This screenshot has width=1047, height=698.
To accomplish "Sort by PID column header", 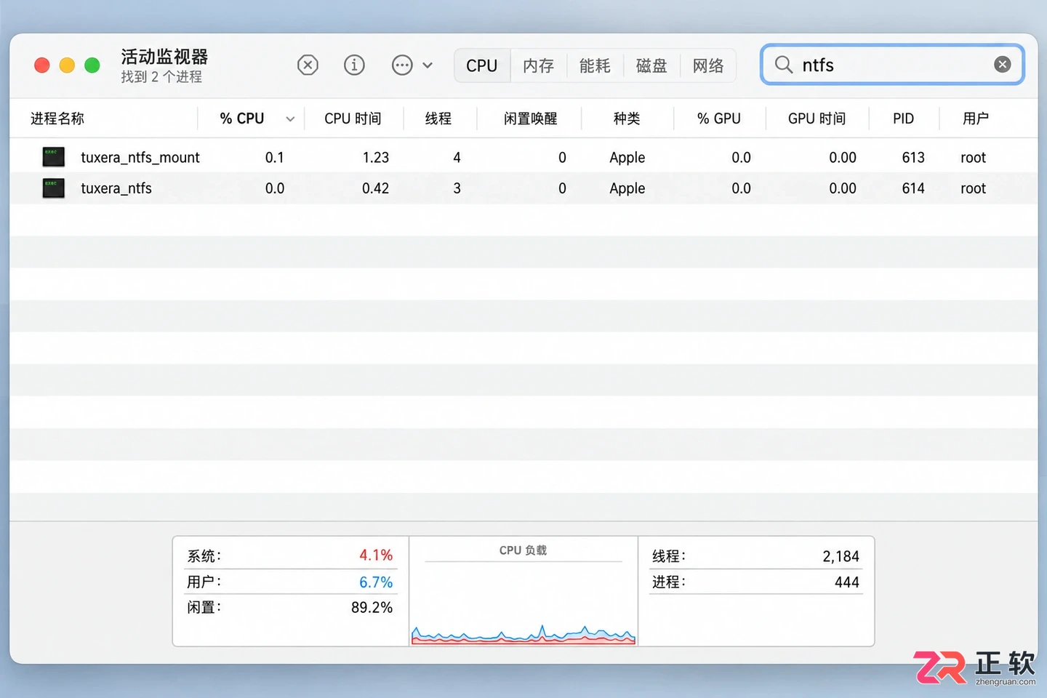I will [904, 119].
